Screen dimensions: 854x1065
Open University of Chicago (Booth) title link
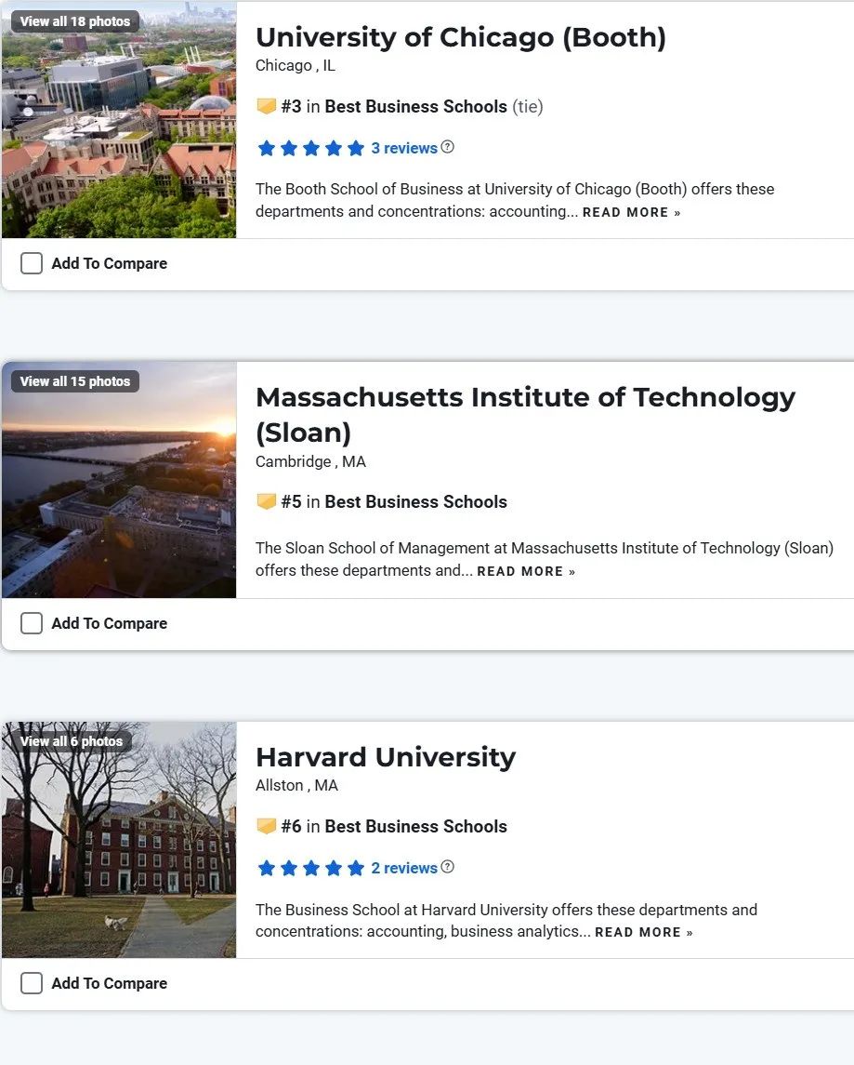click(x=461, y=37)
